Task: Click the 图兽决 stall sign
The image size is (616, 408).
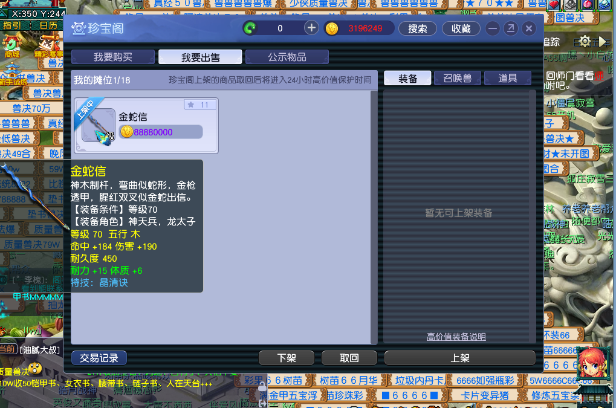Action: pyautogui.click(x=571, y=18)
